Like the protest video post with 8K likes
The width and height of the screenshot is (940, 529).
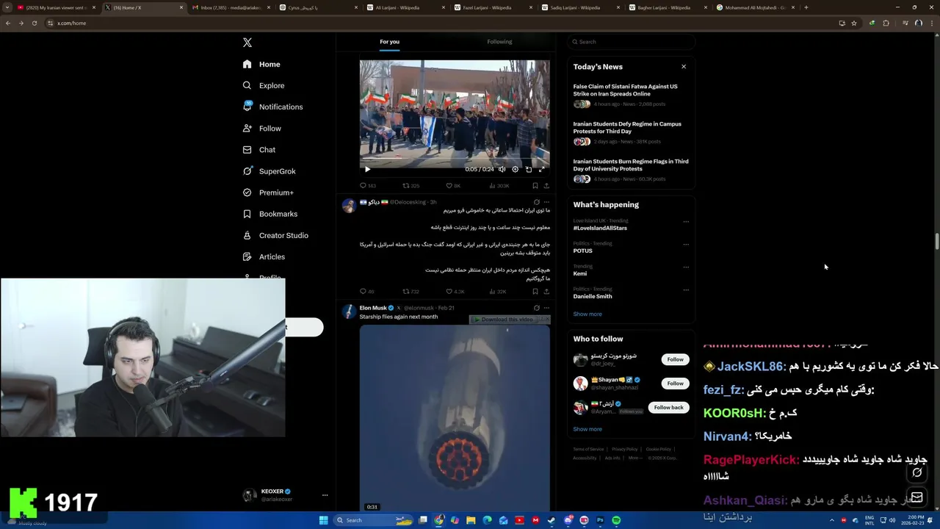(x=453, y=186)
